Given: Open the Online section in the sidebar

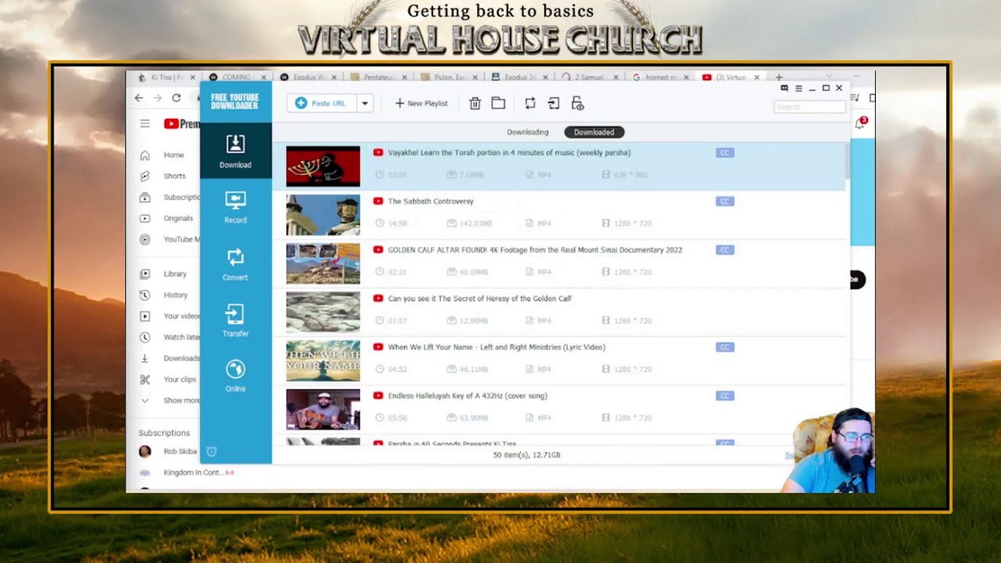Looking at the screenshot, I should (235, 376).
